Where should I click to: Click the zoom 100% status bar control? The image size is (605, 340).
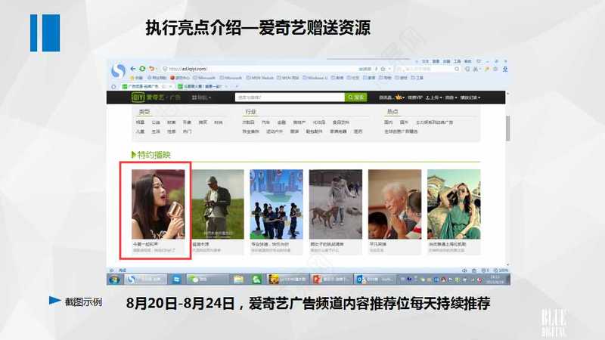point(501,270)
